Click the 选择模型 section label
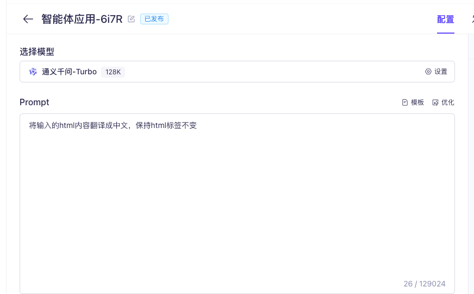This screenshot has height=294, width=474. coord(37,52)
